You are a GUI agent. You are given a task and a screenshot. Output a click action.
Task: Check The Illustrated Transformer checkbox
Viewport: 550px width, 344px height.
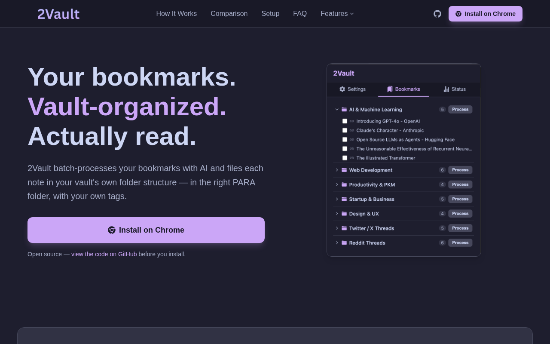point(345,158)
